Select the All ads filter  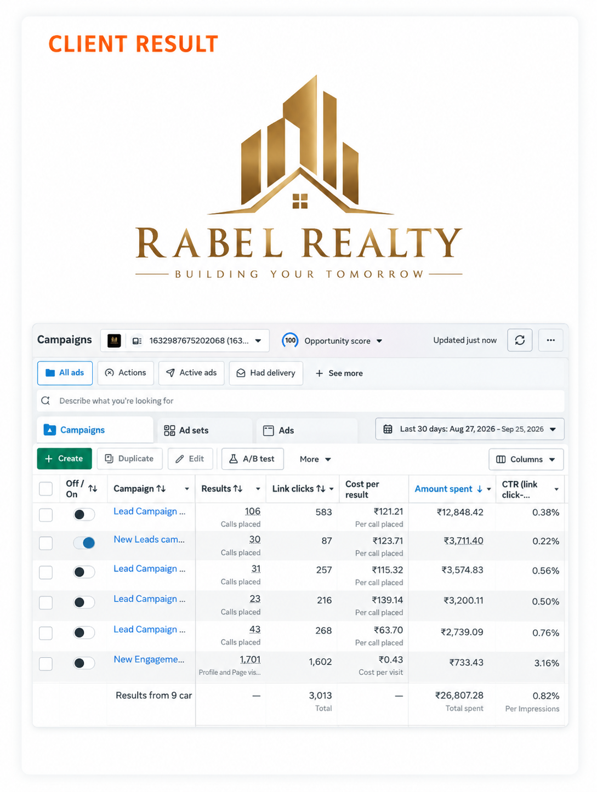[65, 373]
